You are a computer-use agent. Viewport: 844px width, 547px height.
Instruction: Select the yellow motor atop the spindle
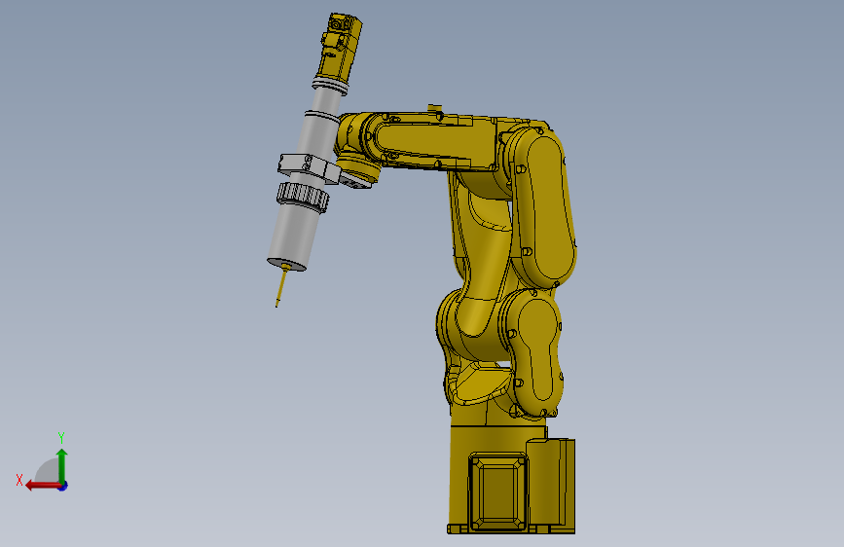point(339,49)
